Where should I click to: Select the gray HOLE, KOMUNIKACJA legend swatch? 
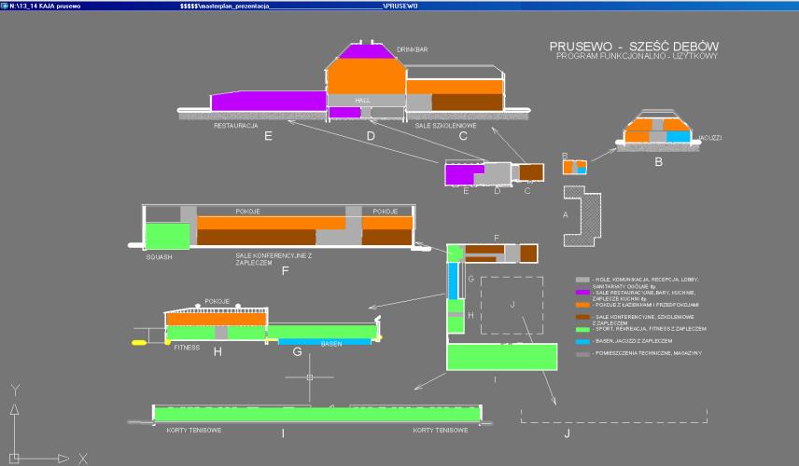[x=582, y=280]
